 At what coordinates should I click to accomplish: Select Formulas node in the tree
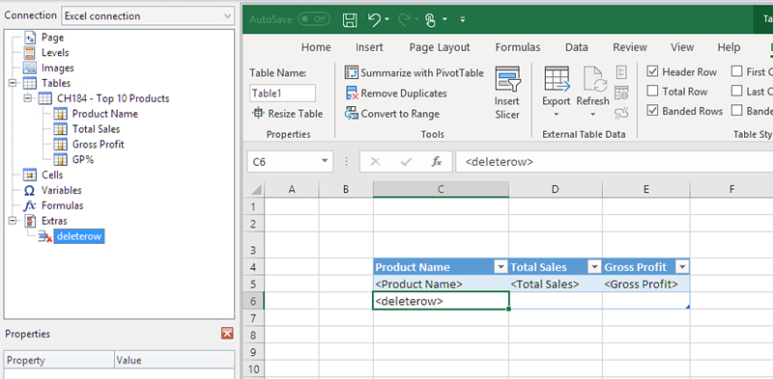(62, 205)
